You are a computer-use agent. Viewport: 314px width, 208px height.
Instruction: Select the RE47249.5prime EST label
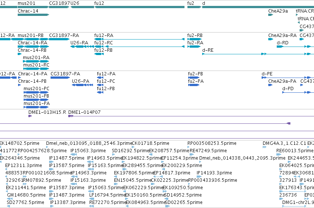pyautogui.click(x=208, y=151)
